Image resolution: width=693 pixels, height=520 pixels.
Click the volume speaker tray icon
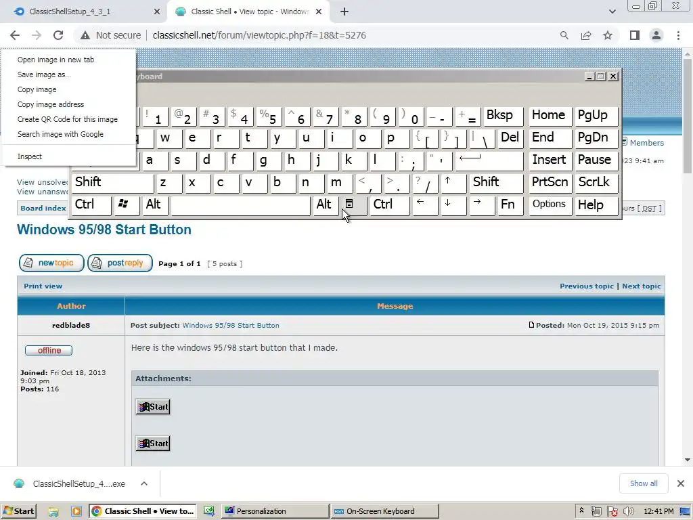click(x=629, y=512)
